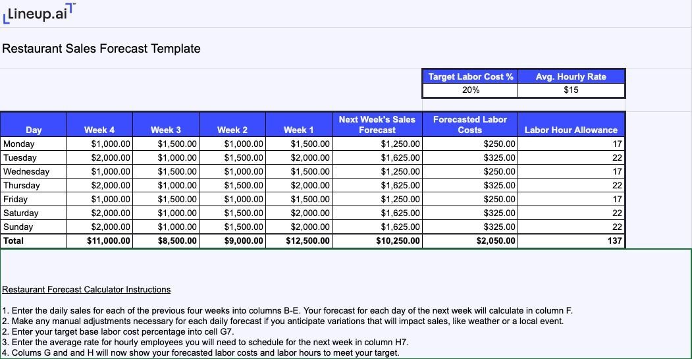Click the Labor Hour Allowance column header

[571, 130]
